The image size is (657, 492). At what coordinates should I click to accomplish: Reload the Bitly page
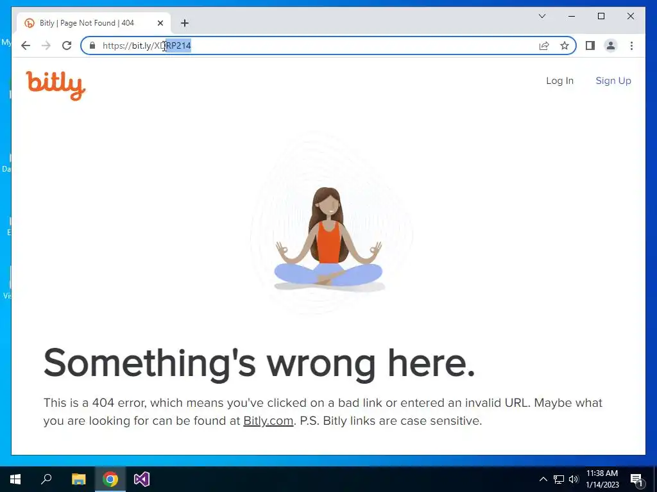pos(67,45)
